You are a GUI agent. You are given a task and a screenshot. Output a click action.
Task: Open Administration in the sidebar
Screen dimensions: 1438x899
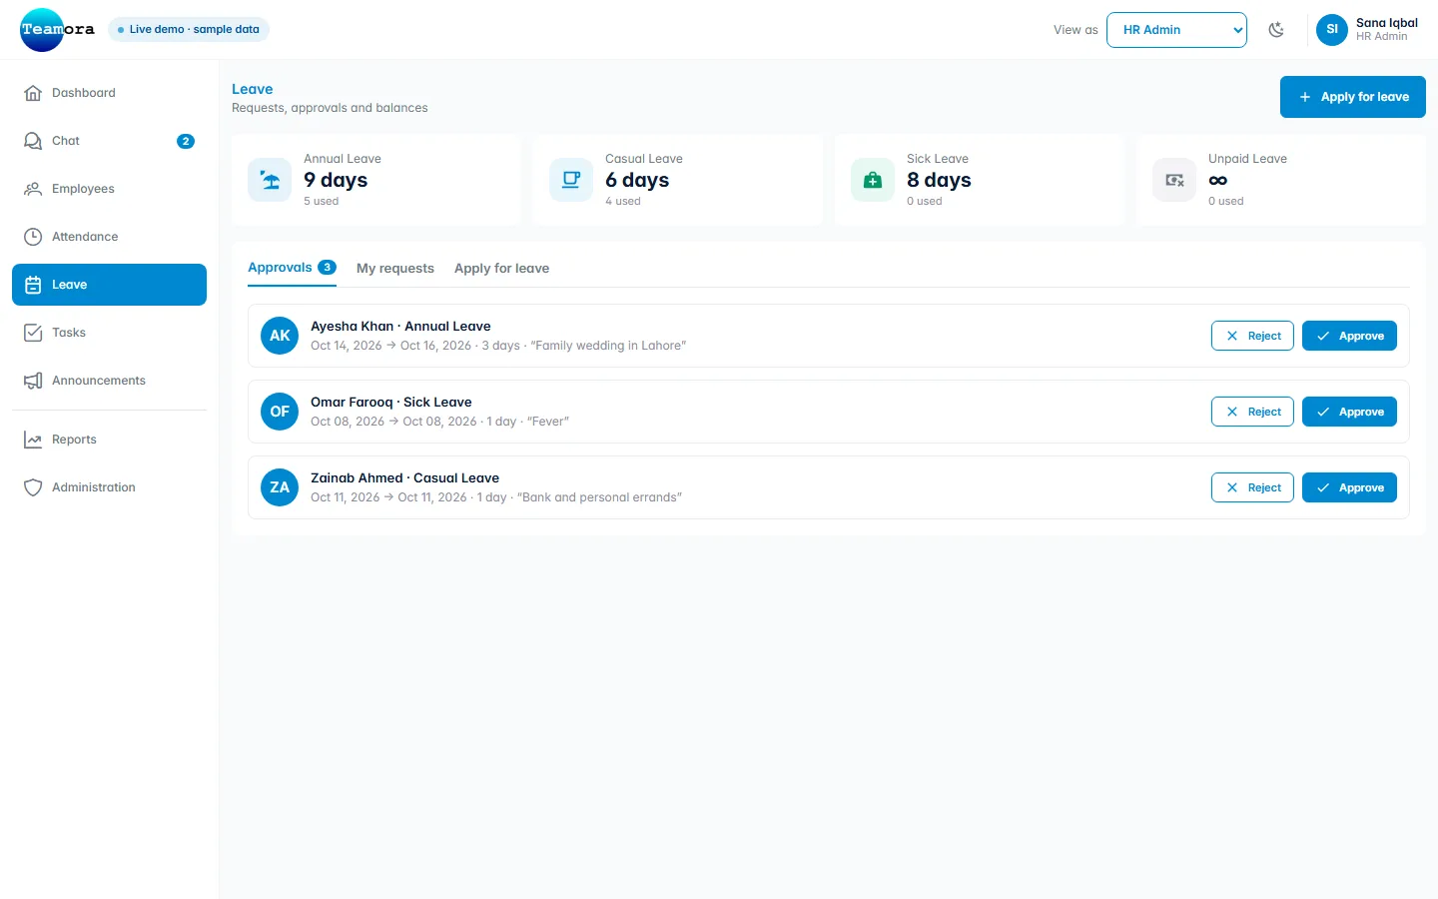point(109,487)
